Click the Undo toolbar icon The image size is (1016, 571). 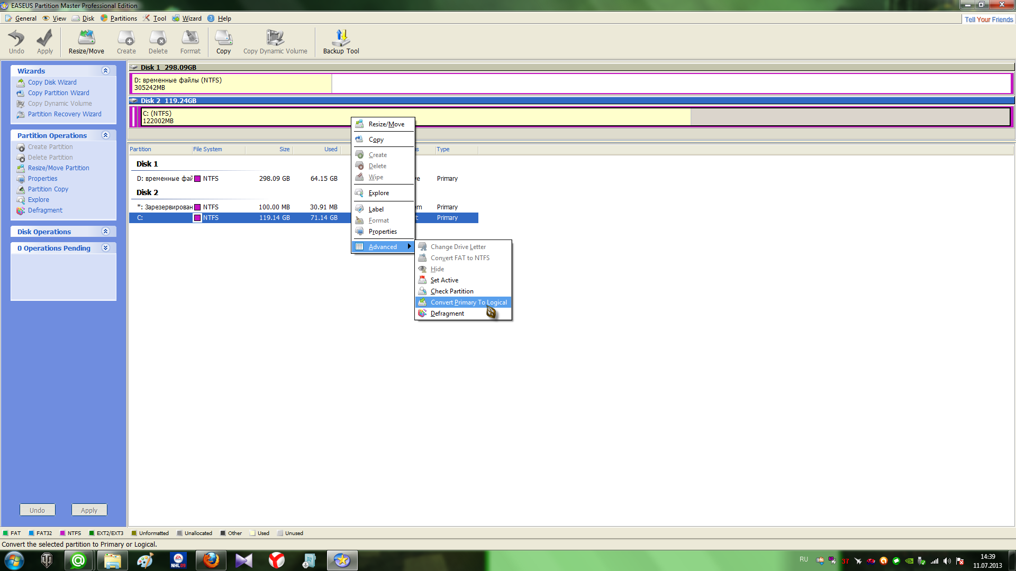click(16, 42)
